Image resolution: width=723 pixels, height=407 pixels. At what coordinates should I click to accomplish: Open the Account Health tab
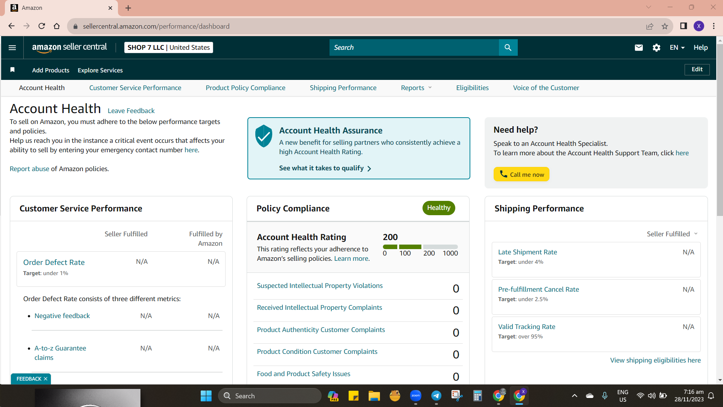[42, 88]
